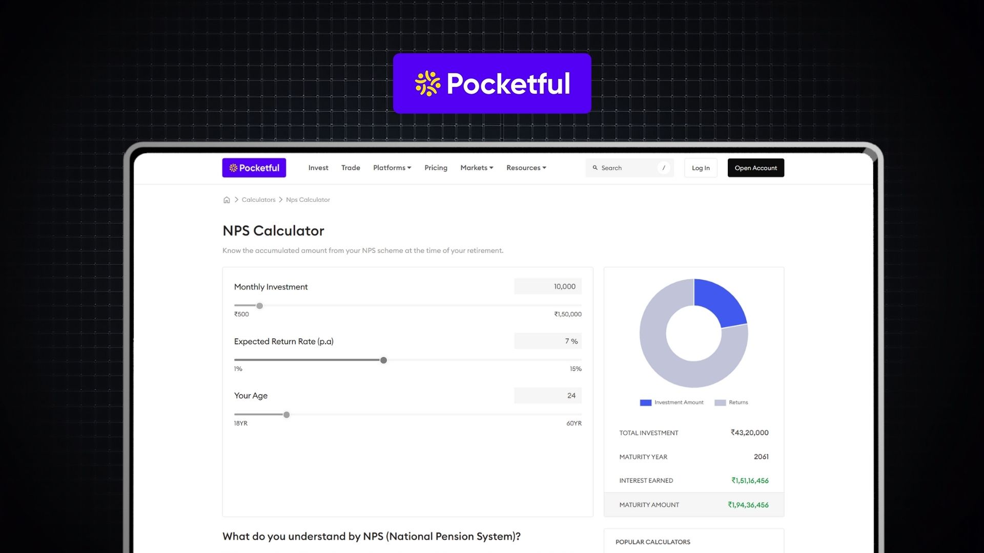This screenshot has height=553, width=984.
Task: Click the Open Account button
Action: tap(755, 167)
